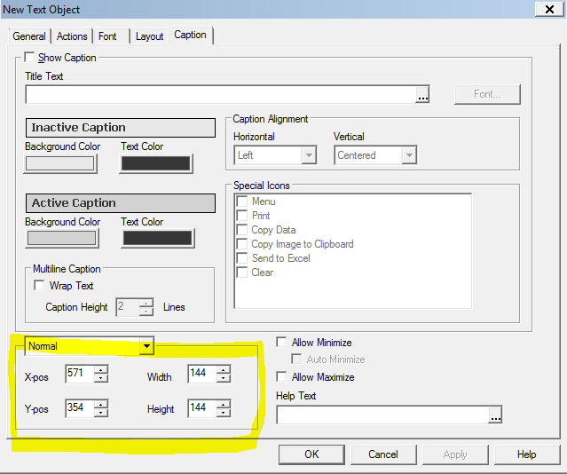Click the Caption Height value field
Screen dimensions: 567x474
point(128,307)
